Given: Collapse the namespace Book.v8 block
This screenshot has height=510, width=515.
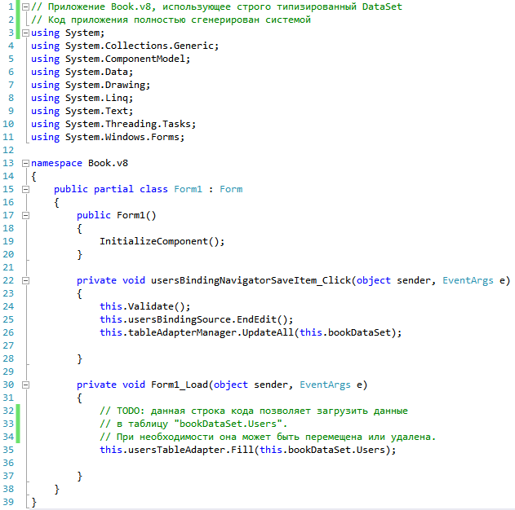Looking at the screenshot, I should (x=25, y=163).
